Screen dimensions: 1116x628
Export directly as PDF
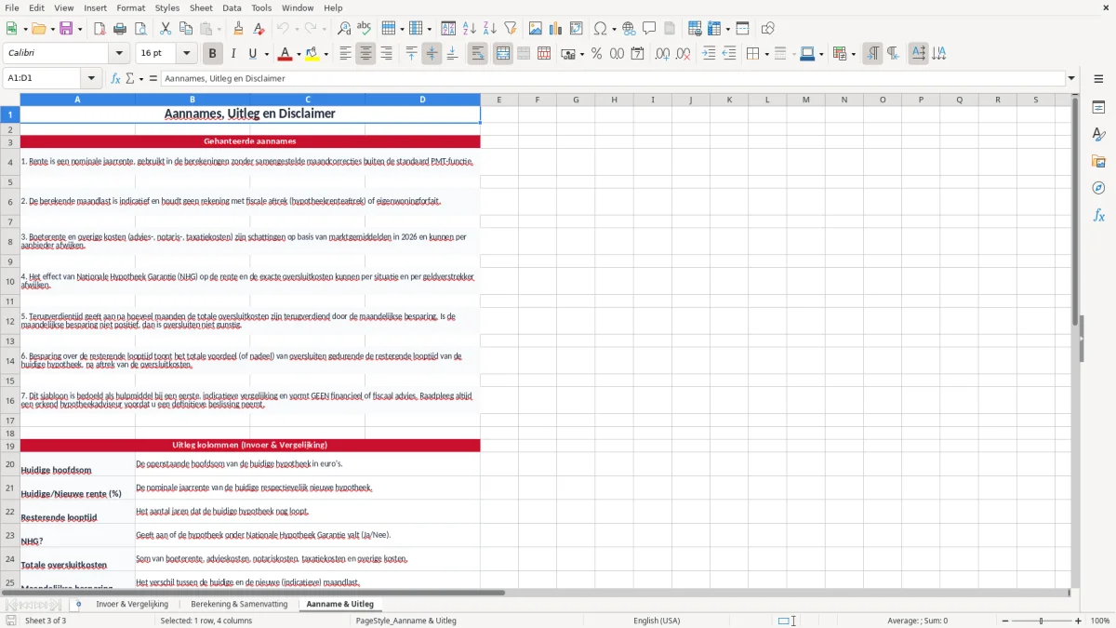(x=100, y=29)
